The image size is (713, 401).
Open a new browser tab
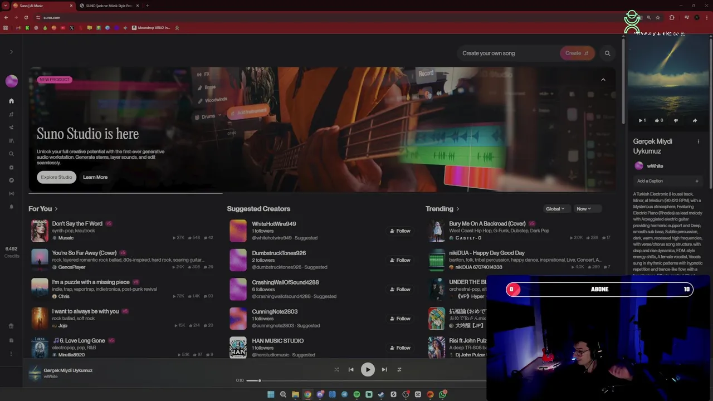coord(147,6)
